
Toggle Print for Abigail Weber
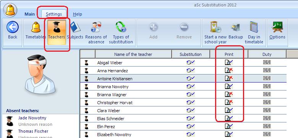coord(229,62)
